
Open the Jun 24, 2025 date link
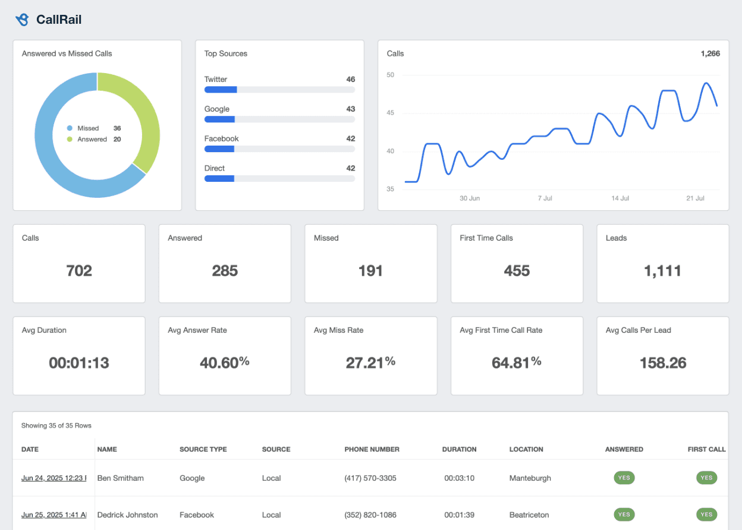pyautogui.click(x=54, y=478)
